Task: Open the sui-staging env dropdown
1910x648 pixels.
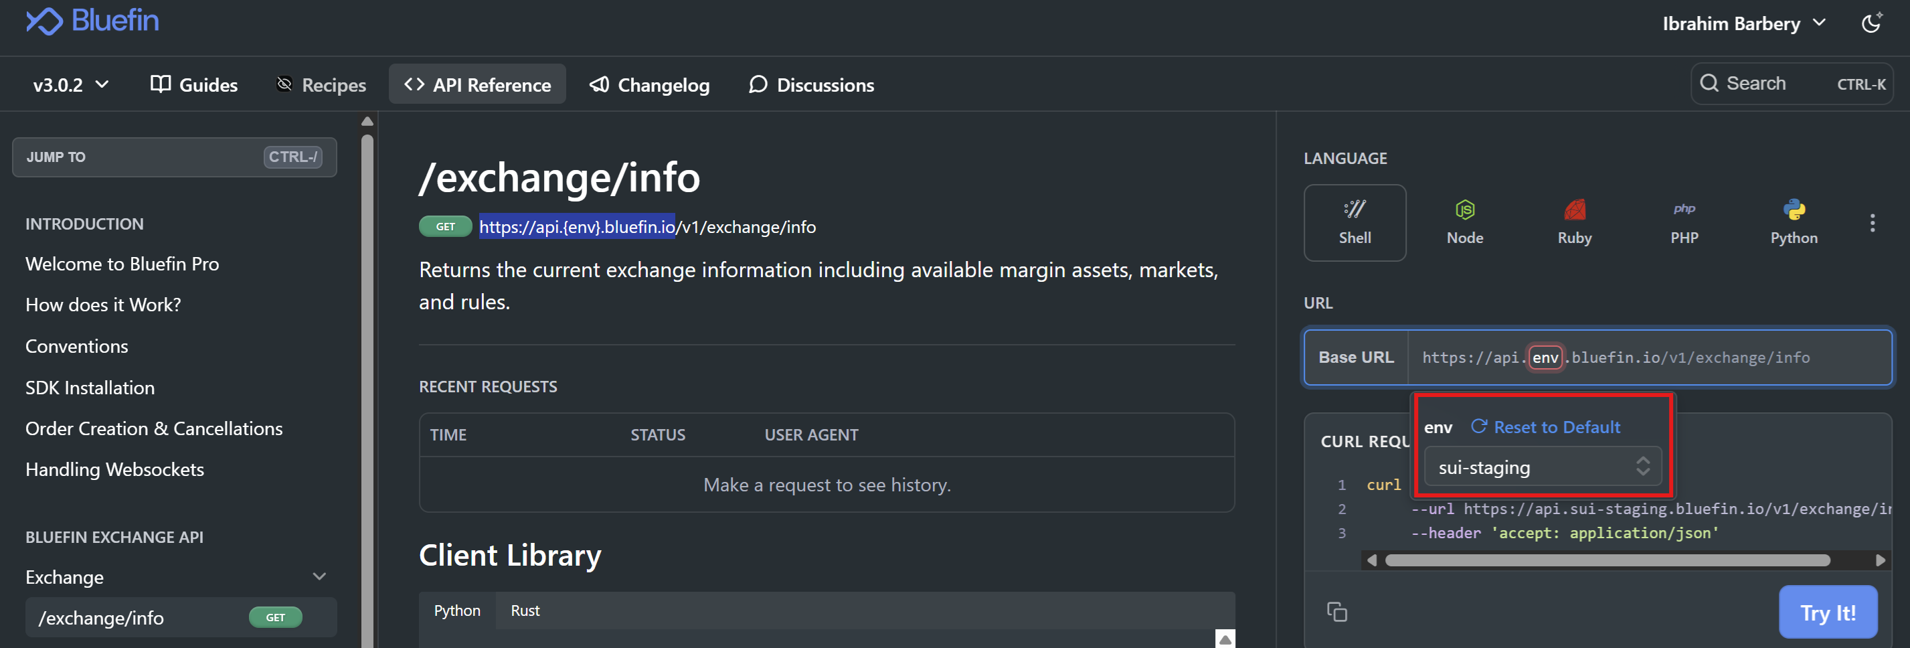Action: click(x=1542, y=467)
